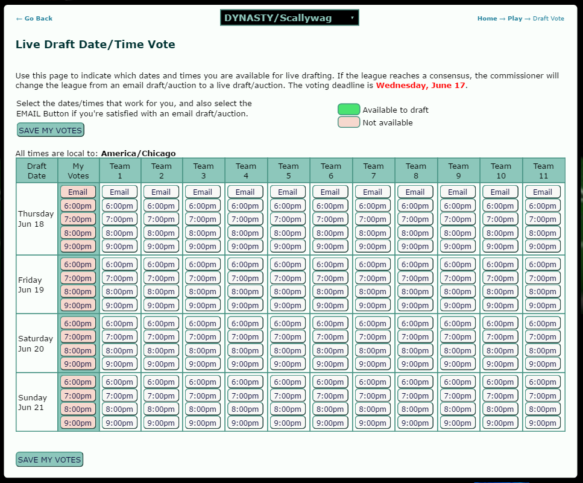Toggle My Votes Saturday Jun 20 6:00pm
This screenshot has width=583, height=483.
pos(78,323)
